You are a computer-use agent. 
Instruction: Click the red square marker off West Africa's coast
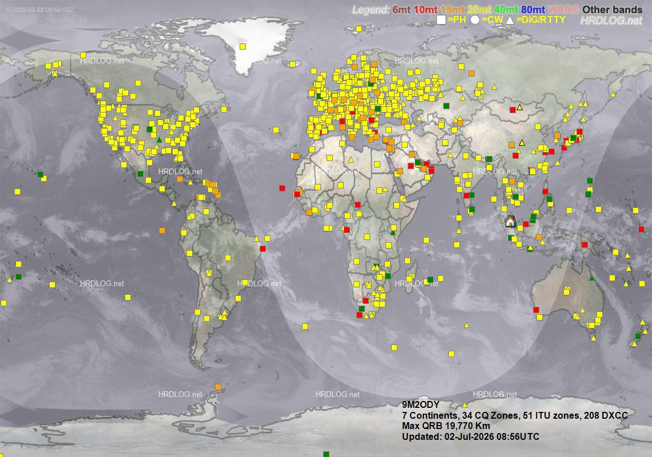283,188
